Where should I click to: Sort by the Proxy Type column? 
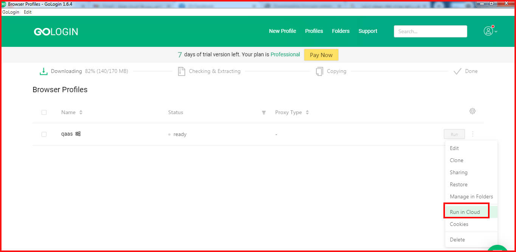point(307,112)
